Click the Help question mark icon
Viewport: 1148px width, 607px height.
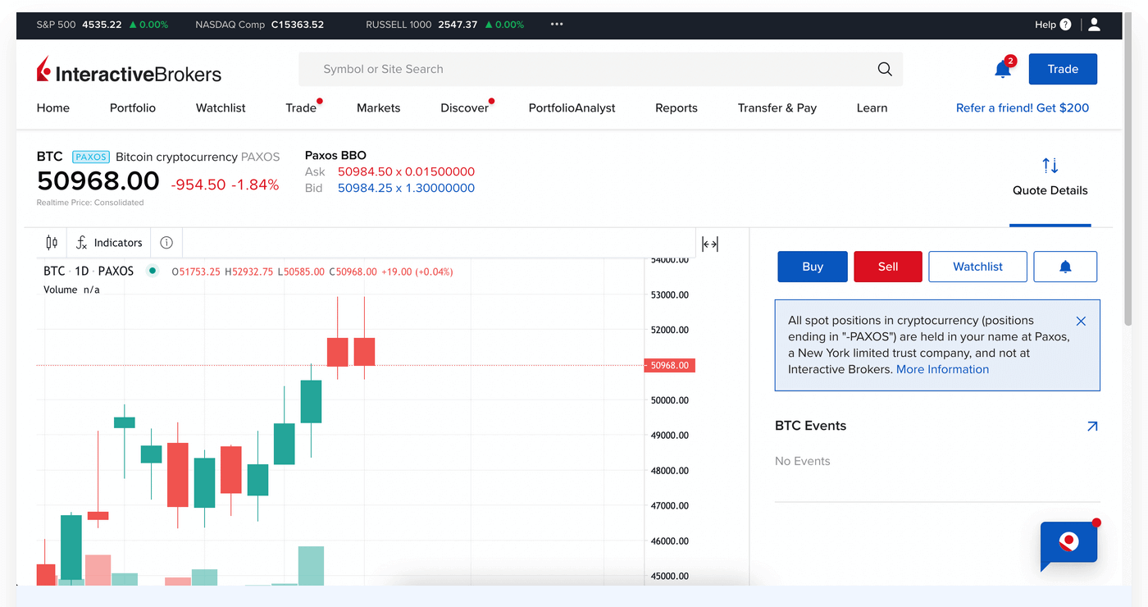pyautogui.click(x=1065, y=25)
